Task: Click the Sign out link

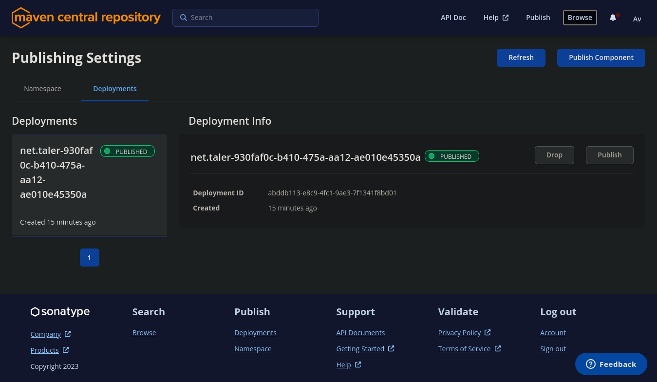Action: click(553, 349)
